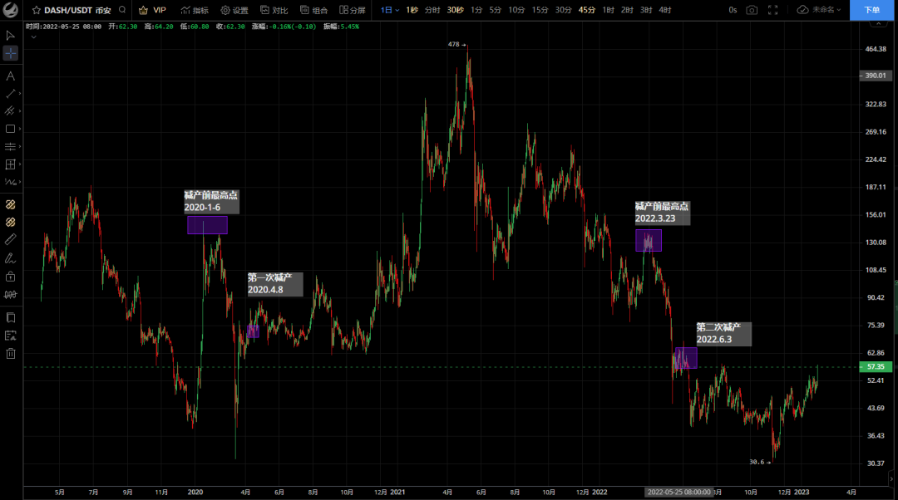
Task: Switch to the 4时 timeframe
Action: tap(665, 10)
